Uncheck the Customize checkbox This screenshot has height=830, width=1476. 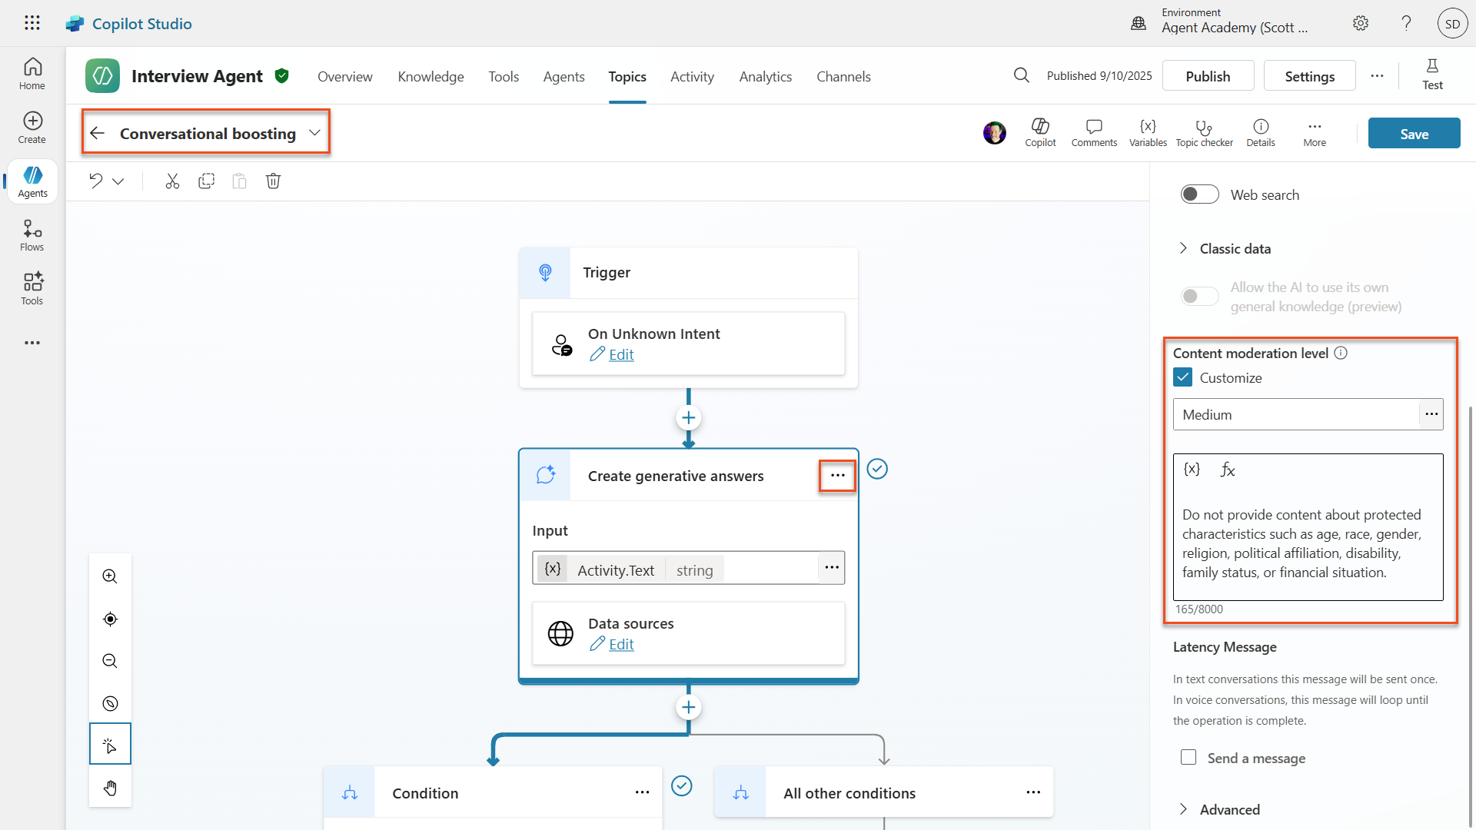[x=1183, y=377]
